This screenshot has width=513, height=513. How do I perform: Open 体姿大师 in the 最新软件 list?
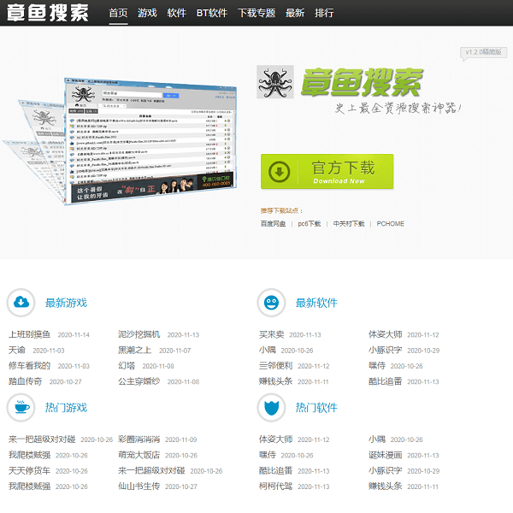point(386,334)
